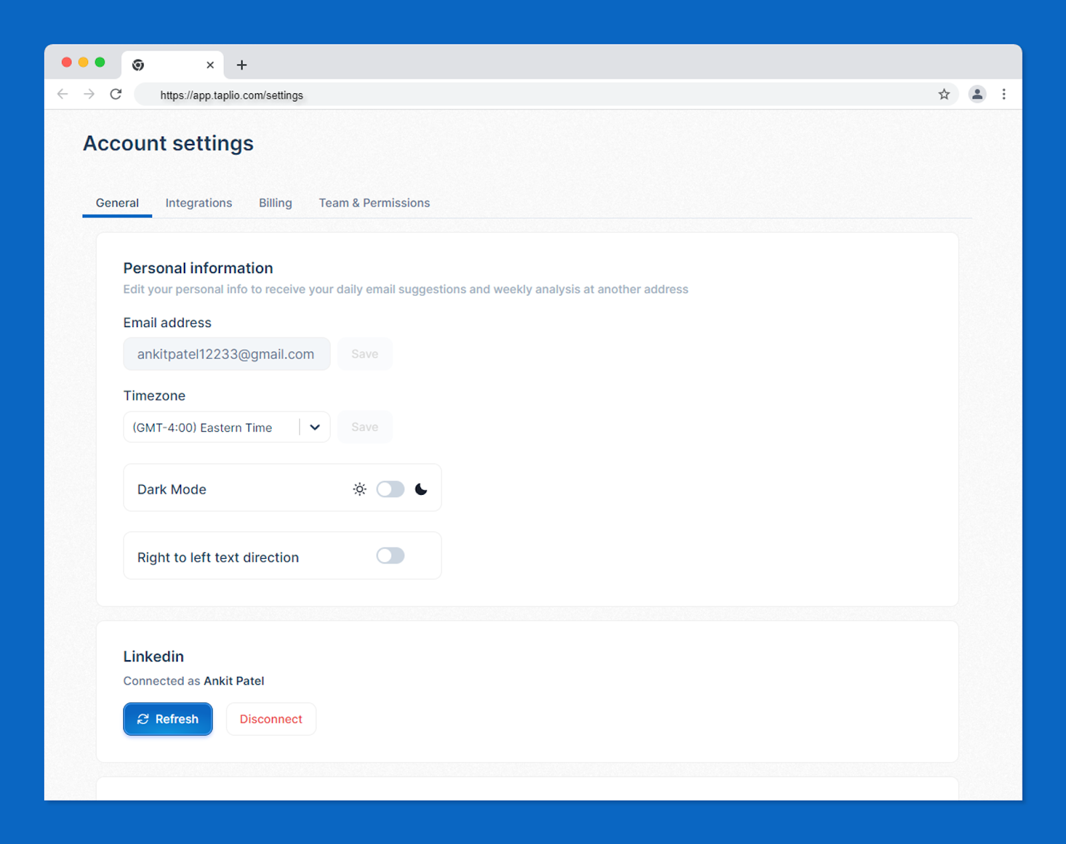Expand the Timezone dropdown chevron
This screenshot has height=844, width=1066.
315,427
